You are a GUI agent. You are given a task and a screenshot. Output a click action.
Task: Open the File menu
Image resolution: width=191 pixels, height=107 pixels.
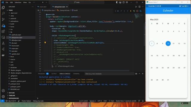[x=7, y=2]
